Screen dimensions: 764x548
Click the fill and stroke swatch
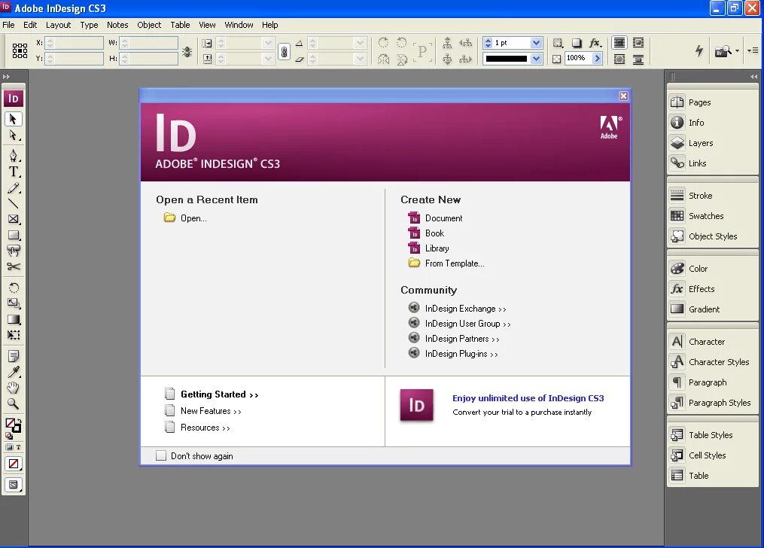tap(13, 425)
